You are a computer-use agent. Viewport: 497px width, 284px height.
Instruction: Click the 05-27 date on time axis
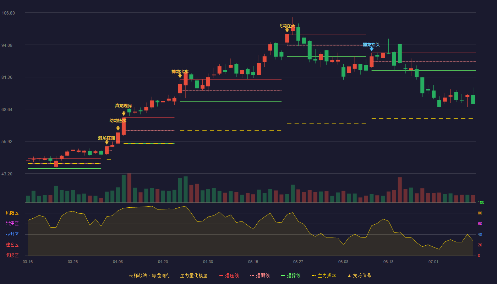click(x=298, y=262)
